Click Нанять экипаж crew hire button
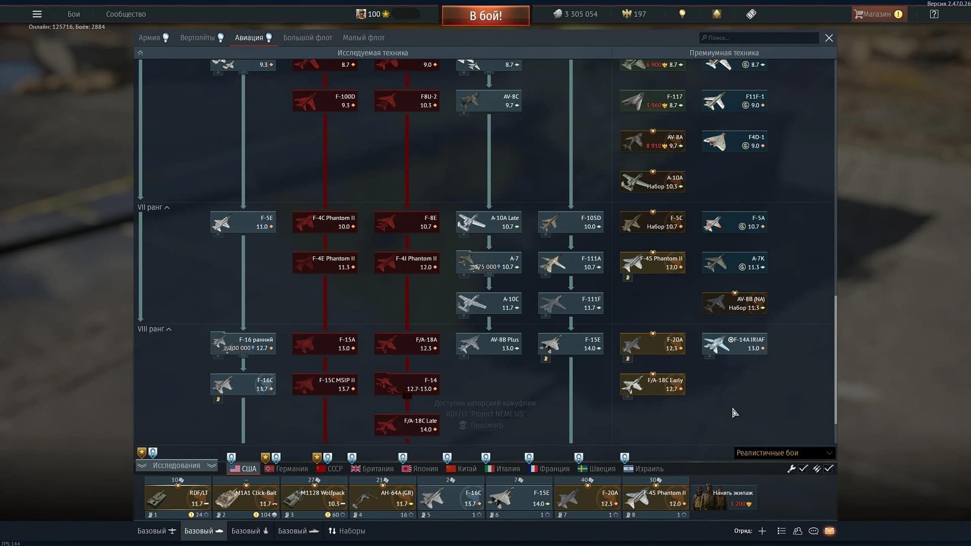Viewport: 971px width, 546px height. pos(724,497)
